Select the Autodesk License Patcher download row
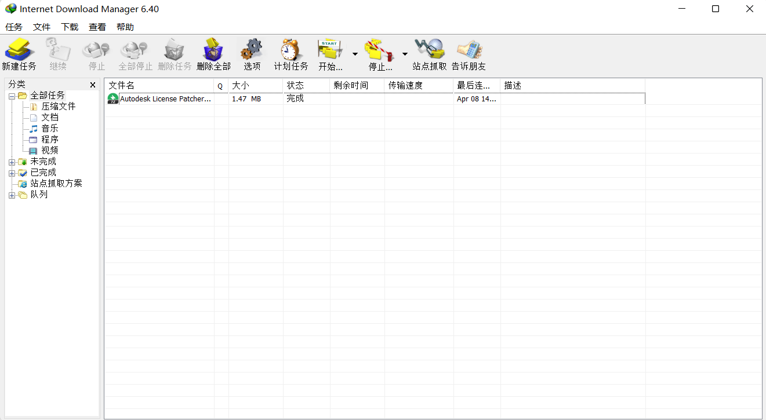Viewport: 766px width, 420px height. point(165,99)
